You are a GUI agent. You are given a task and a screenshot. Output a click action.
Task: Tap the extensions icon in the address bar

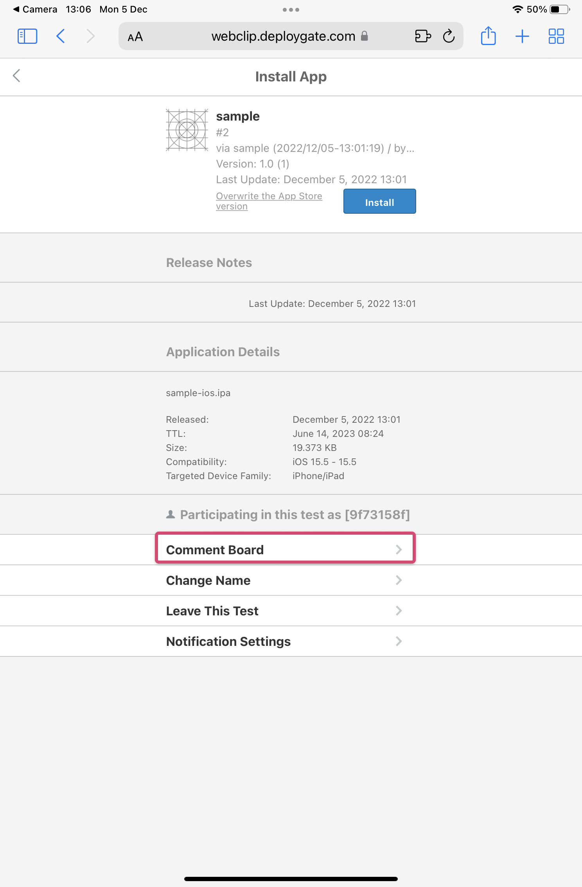(x=422, y=36)
